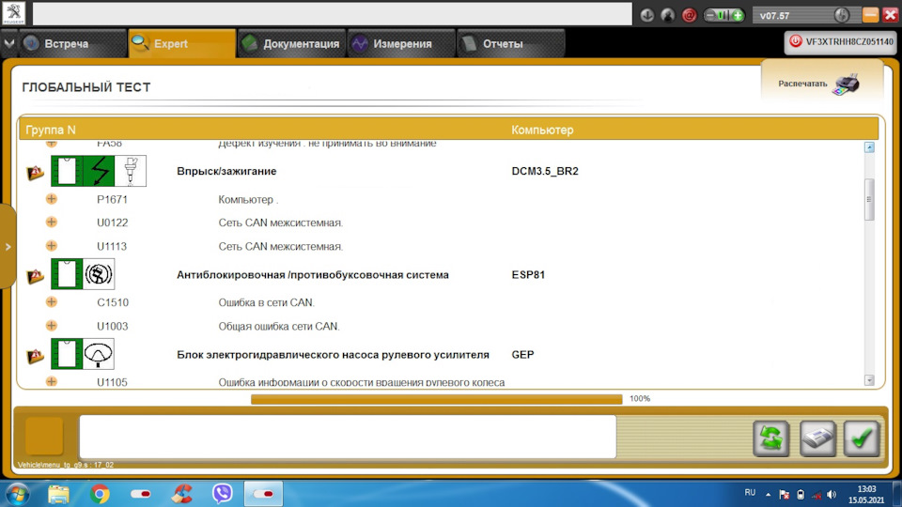Click the volume speaker tray icon
The image size is (902, 507).
832,495
